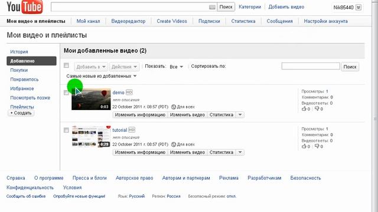Image resolution: width=378 pixels, height=212 pixels.
Task: Click the privacy globe icon on demo row
Action: [x=174, y=107]
